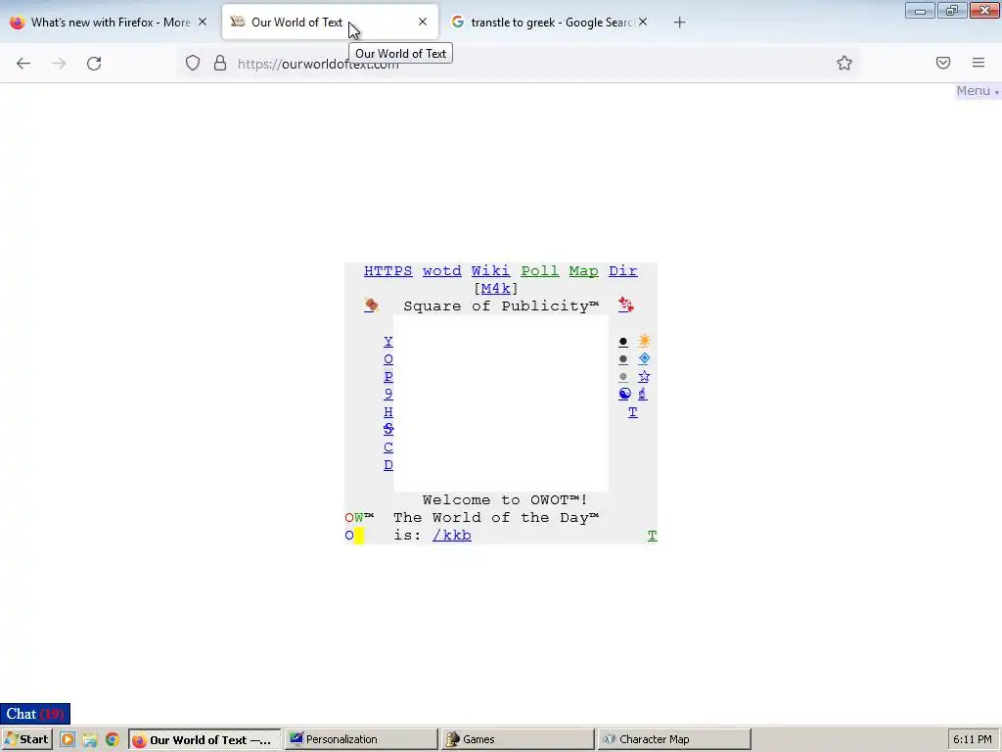The height and width of the screenshot is (752, 1002).
Task: Click the orange sun icon link
Action: pyautogui.click(x=644, y=341)
